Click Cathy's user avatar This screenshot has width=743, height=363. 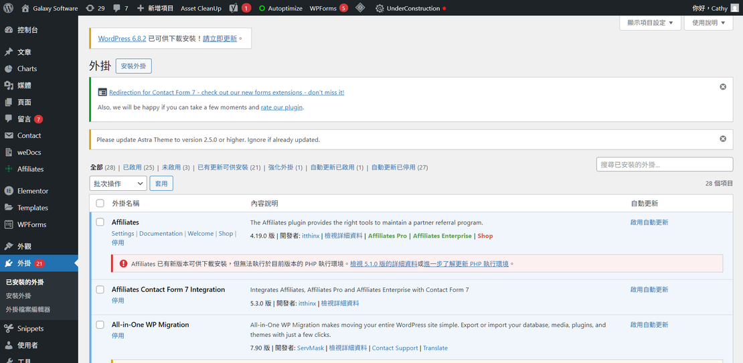point(734,9)
